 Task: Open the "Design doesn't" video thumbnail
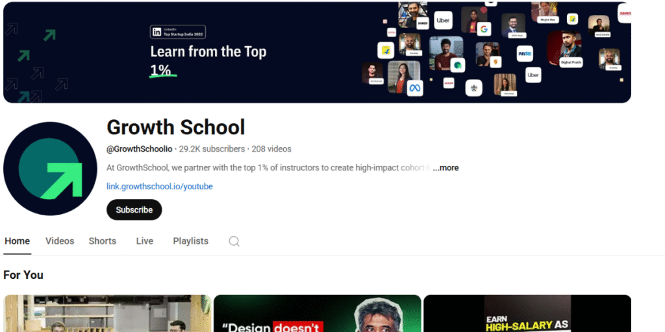tap(317, 313)
